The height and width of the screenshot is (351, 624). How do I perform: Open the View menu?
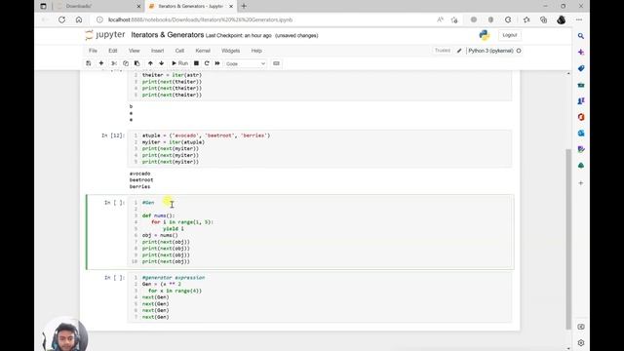click(x=135, y=51)
